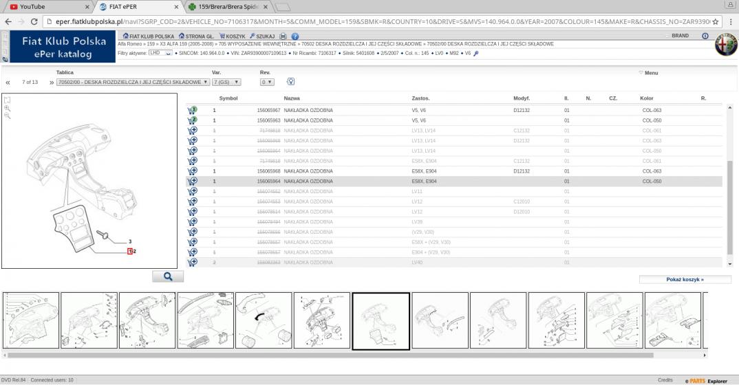Viewport: 739px width, 385px height.
Task: Expand the Menu disclosure triangle
Action: (x=641, y=72)
